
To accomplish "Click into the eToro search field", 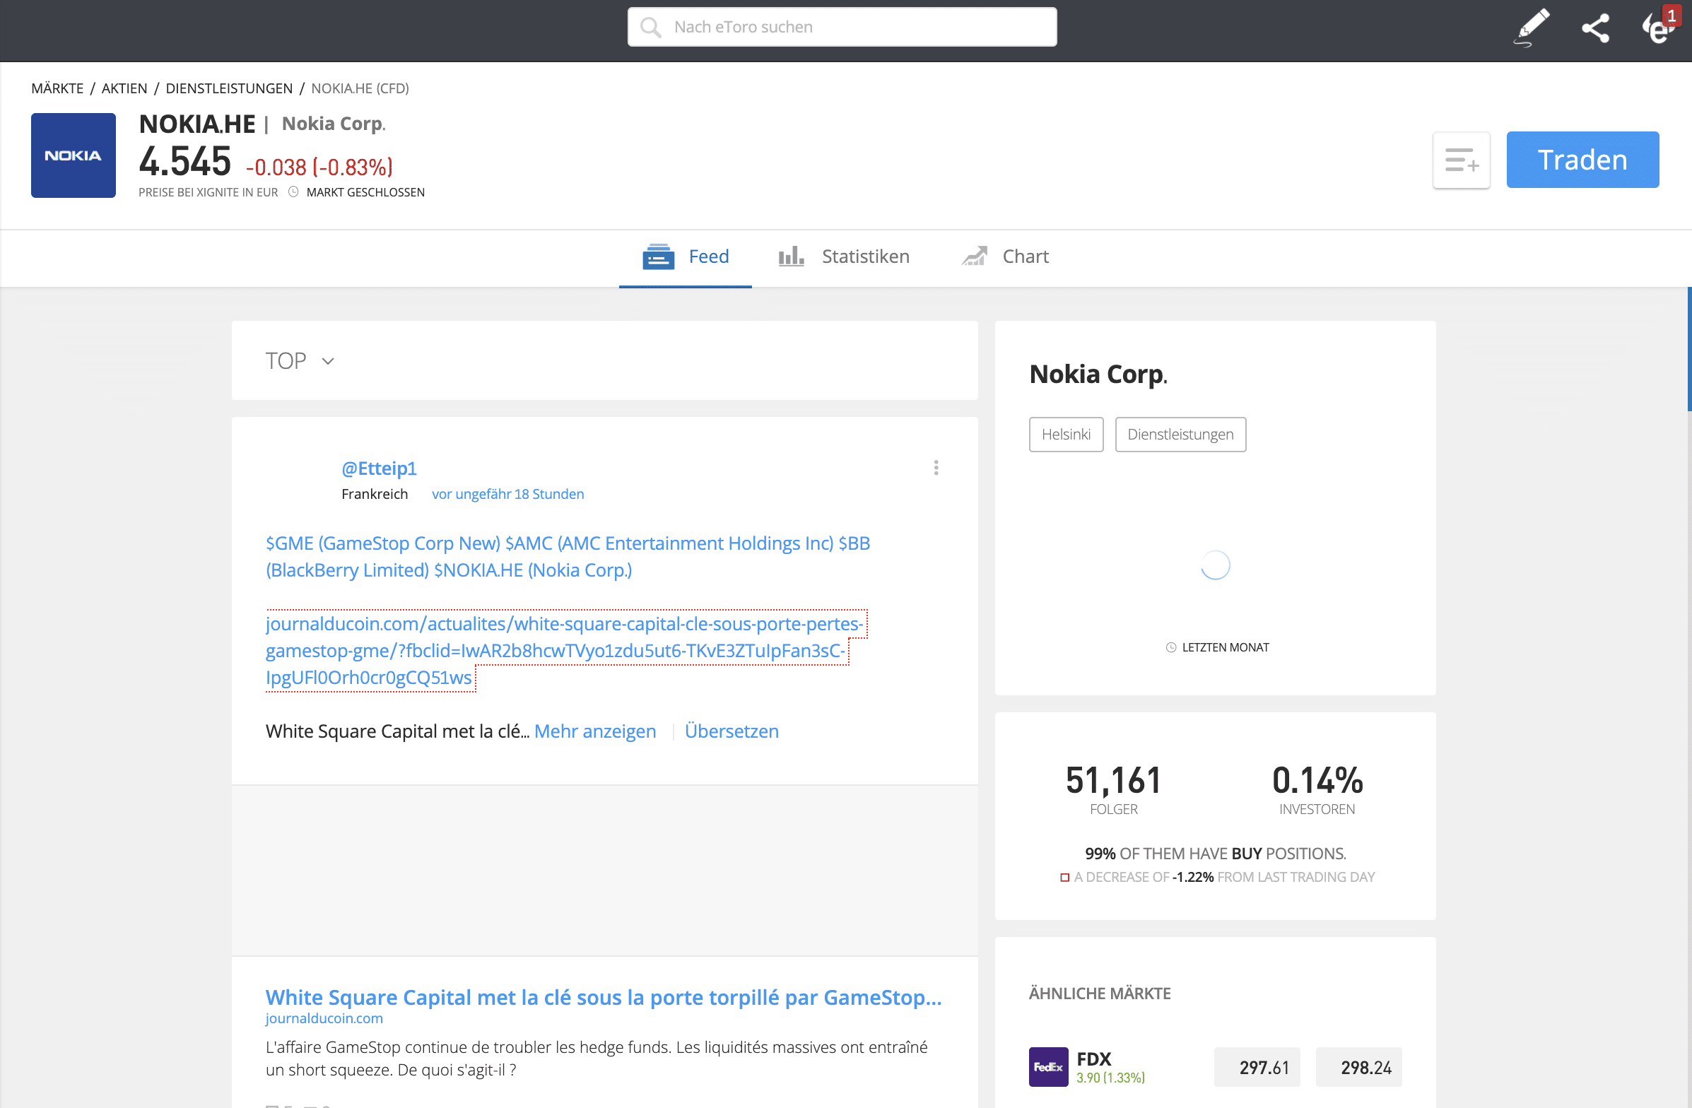I will point(842,27).
